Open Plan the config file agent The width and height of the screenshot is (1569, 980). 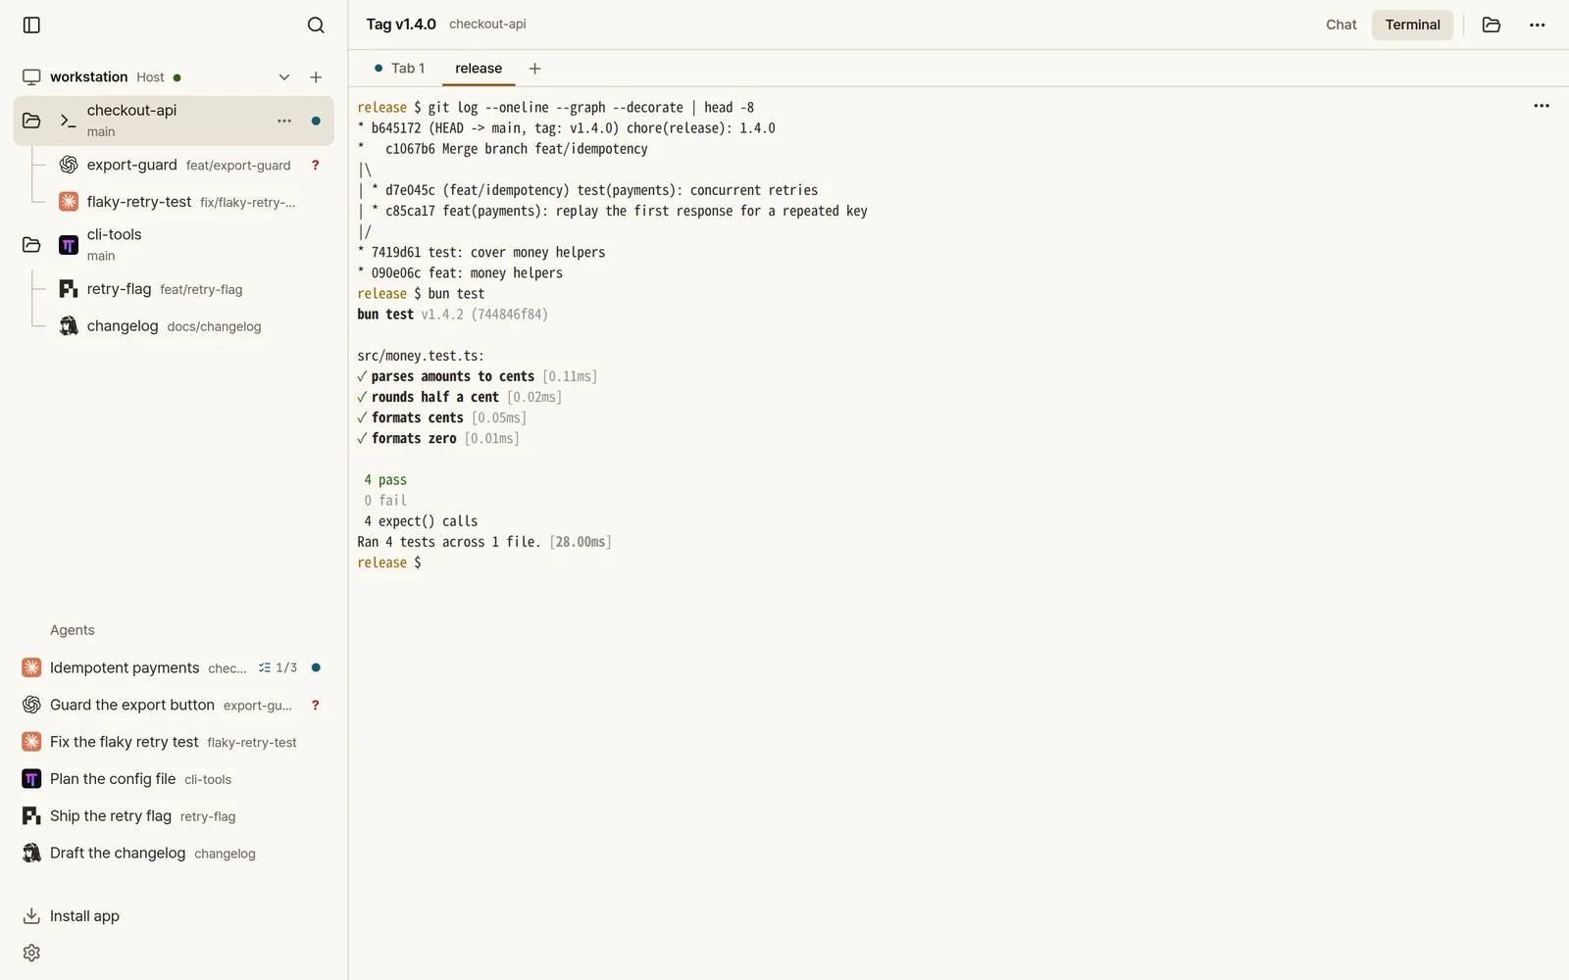173,779
